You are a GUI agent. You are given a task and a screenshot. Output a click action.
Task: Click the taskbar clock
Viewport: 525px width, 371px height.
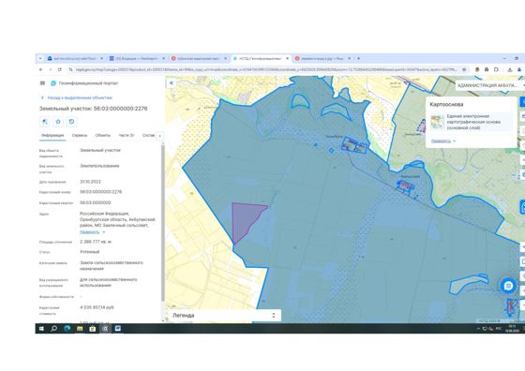(x=512, y=328)
